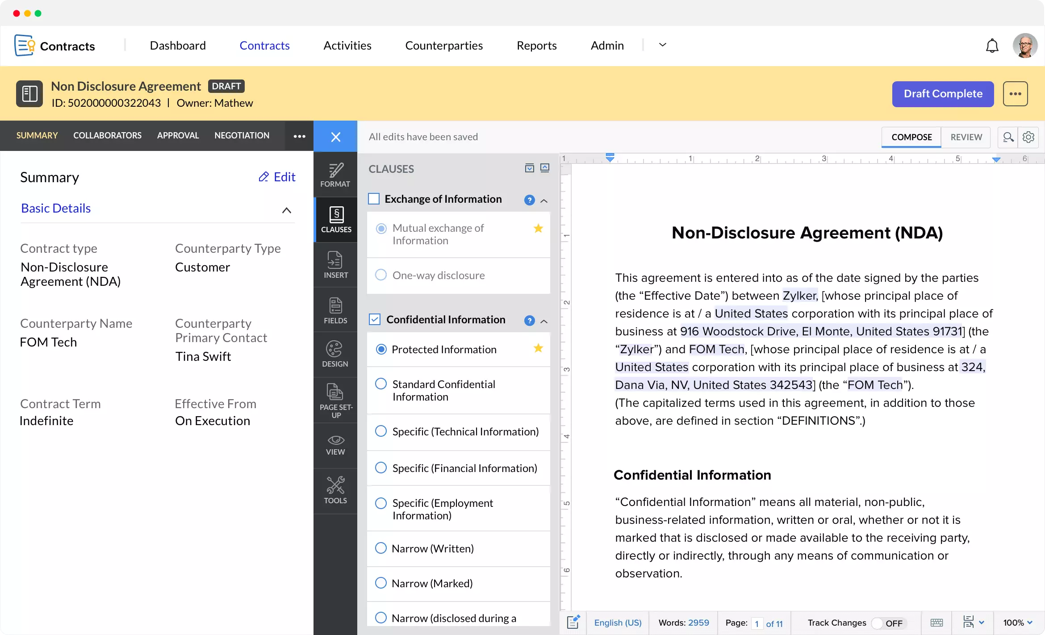Collapse the Exchange of Information clause section
Screen dimensions: 1045x635
544,201
